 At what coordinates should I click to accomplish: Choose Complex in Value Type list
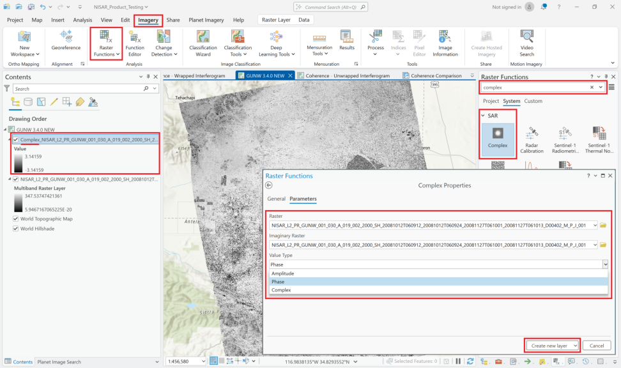pos(438,290)
